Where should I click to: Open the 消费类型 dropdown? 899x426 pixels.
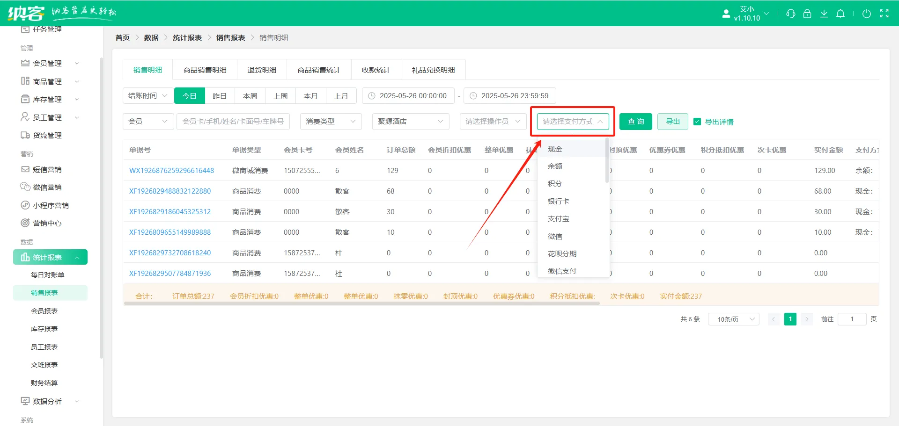click(331, 122)
